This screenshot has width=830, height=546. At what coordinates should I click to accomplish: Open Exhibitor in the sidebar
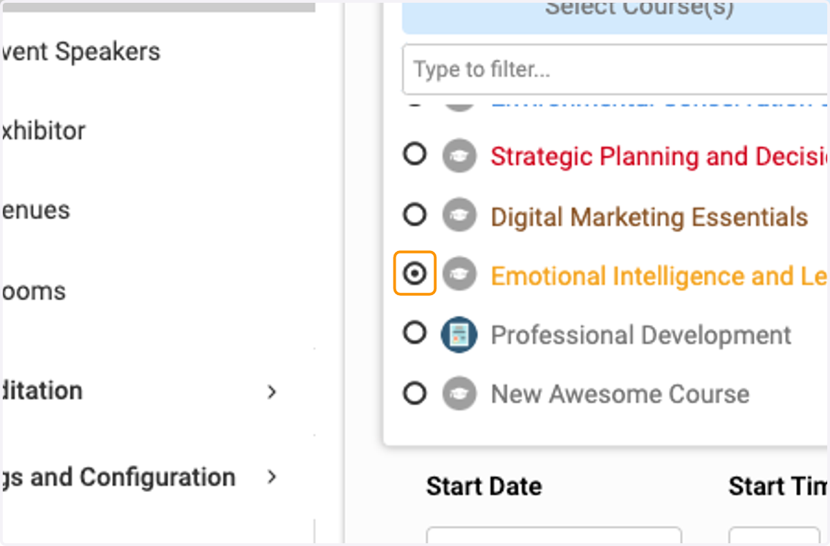pyautogui.click(x=43, y=131)
